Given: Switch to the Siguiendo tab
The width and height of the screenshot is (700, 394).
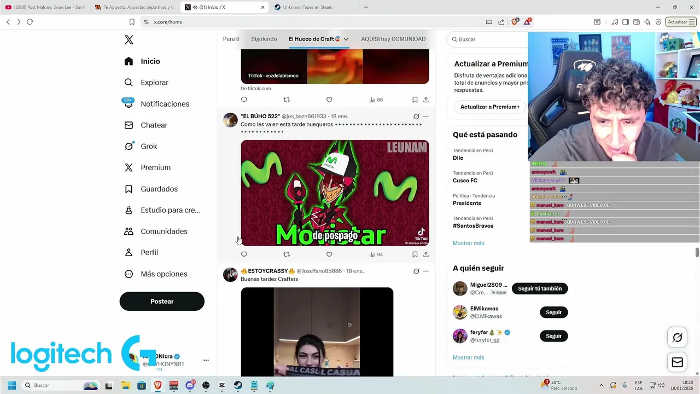Looking at the screenshot, I should 264,39.
